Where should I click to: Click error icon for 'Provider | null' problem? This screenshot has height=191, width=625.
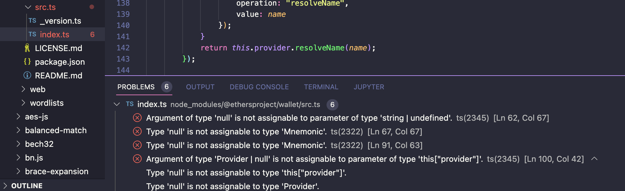pos(137,159)
